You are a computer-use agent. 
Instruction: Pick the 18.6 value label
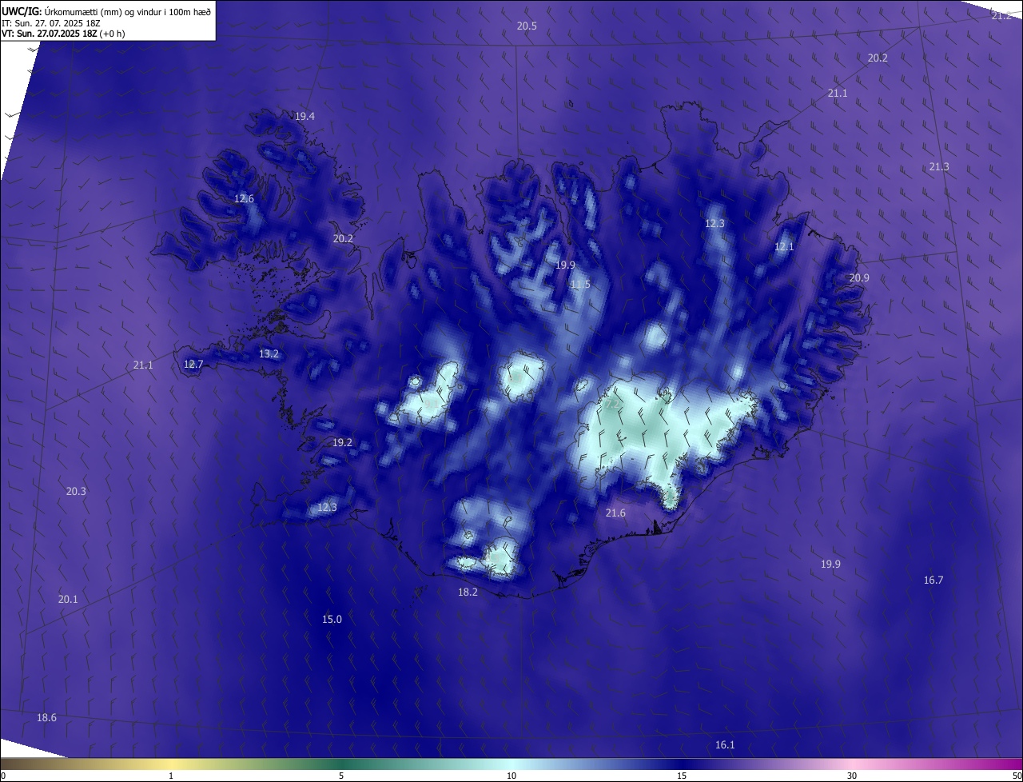46,717
